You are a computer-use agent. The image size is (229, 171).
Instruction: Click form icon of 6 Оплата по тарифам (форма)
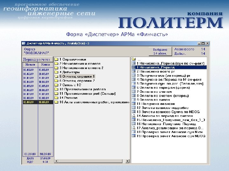coord(134,87)
